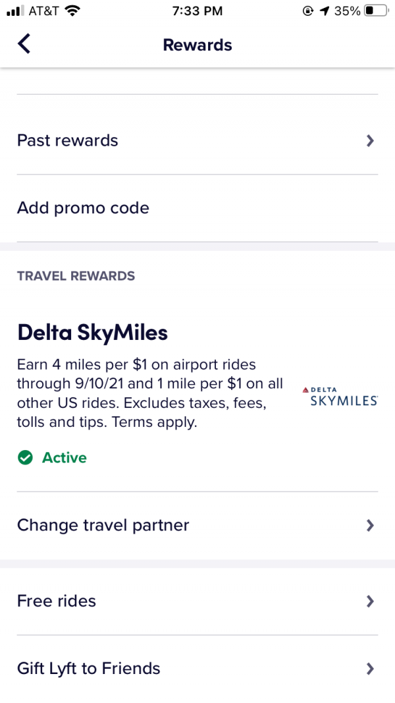Open the Gift Lyft to Friends chevron

point(370,669)
